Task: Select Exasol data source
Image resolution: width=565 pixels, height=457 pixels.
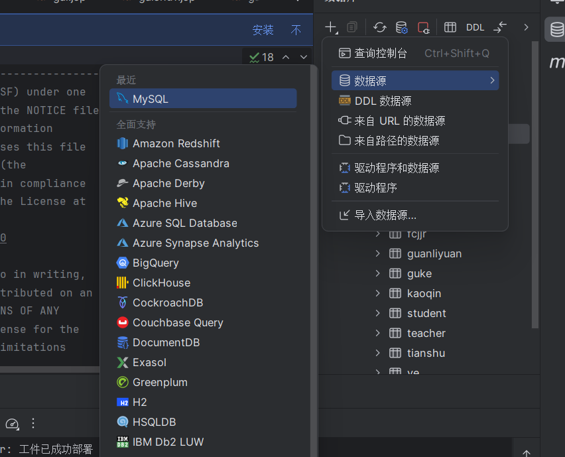Action: [x=203, y=362]
